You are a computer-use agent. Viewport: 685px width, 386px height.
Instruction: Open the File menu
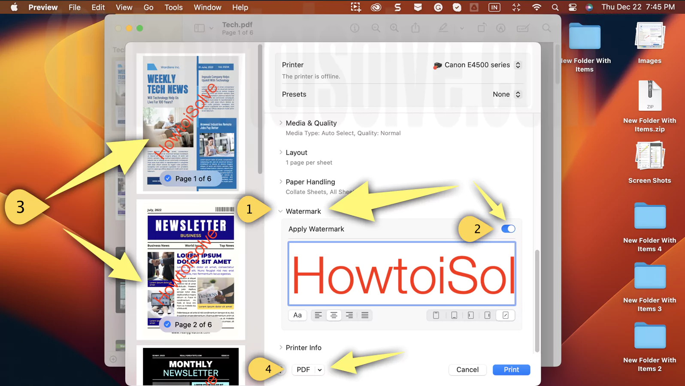[75, 7]
